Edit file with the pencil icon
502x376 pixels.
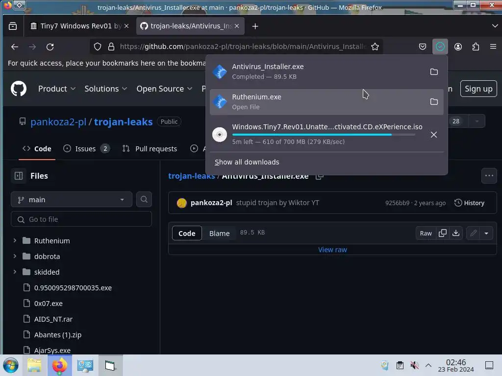click(x=474, y=233)
